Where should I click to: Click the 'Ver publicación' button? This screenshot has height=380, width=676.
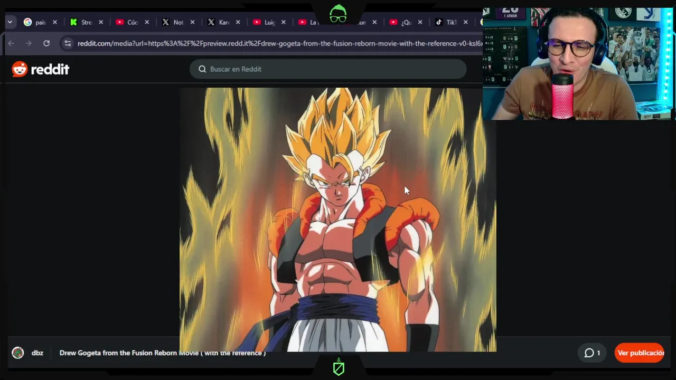pos(640,353)
